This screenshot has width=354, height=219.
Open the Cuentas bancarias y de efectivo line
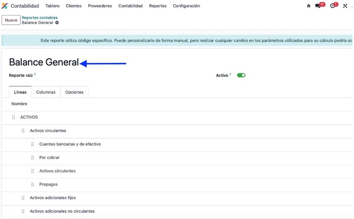[x=70, y=144]
